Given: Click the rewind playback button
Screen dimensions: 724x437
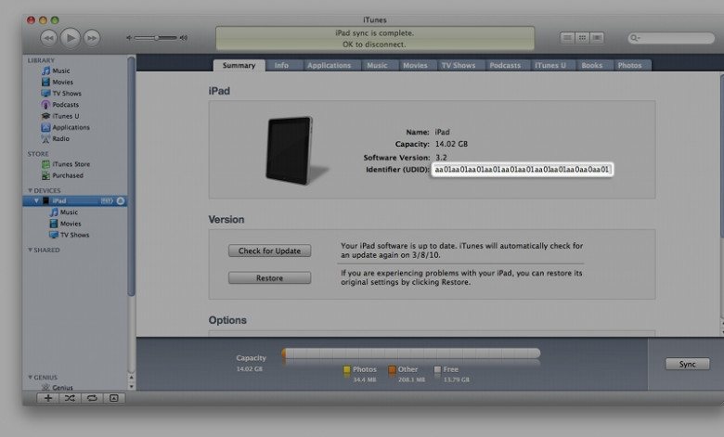Looking at the screenshot, I should pyautogui.click(x=48, y=38).
